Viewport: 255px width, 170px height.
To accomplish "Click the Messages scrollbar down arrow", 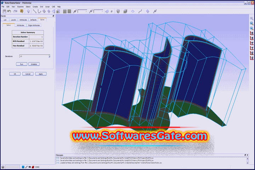I will tap(248, 163).
